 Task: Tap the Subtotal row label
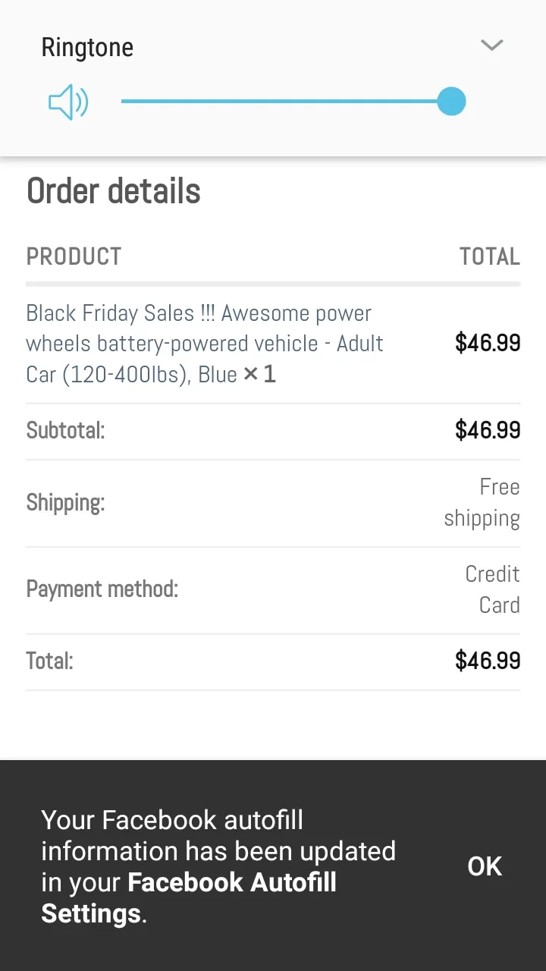65,431
